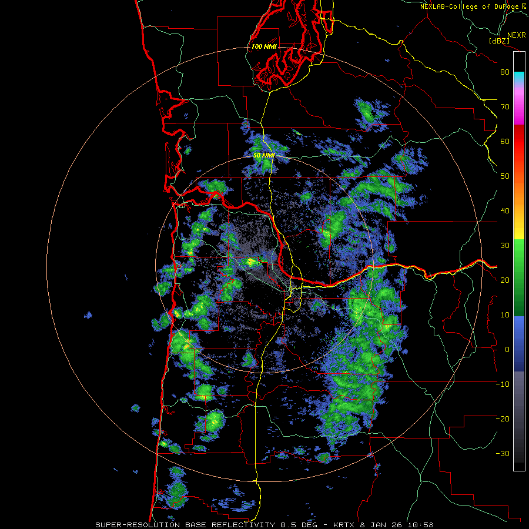Click the magenta-pink segment of the color bar
This screenshot has width=529, height=529.
pyautogui.click(x=519, y=108)
